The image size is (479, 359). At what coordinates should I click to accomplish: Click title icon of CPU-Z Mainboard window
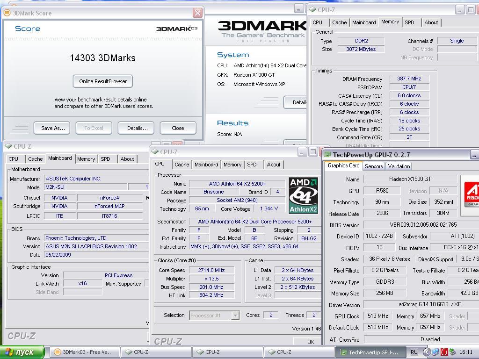click(8, 146)
